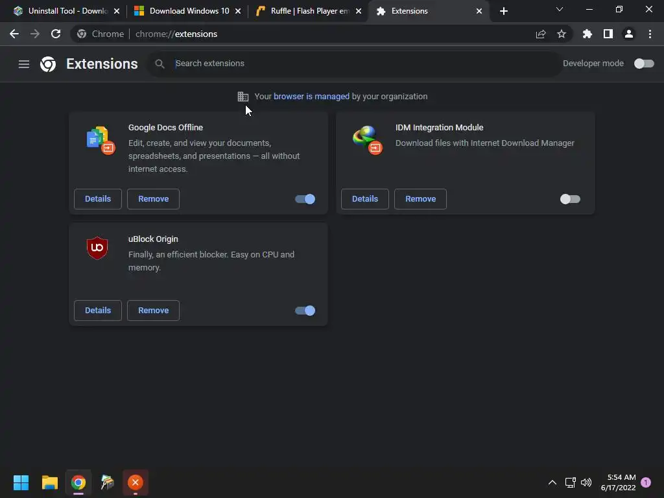Click the Google Docs Offline extension icon

tap(101, 140)
